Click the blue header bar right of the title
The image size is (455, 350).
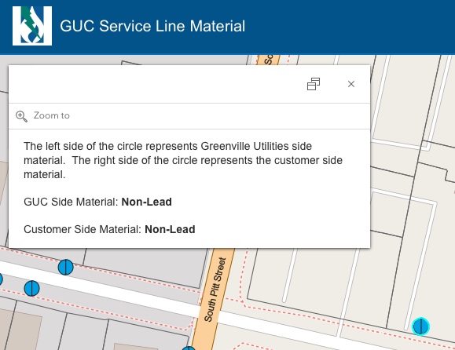coord(348,27)
